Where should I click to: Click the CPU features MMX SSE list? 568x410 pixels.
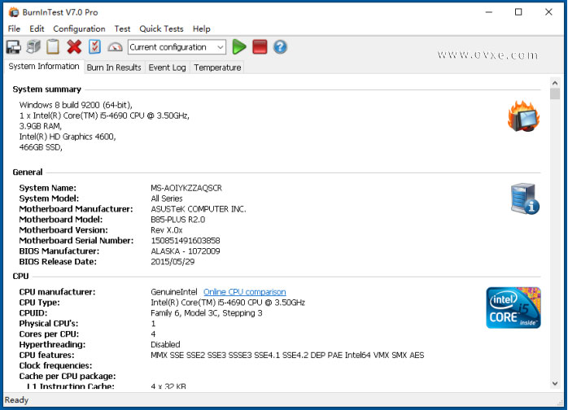(287, 355)
